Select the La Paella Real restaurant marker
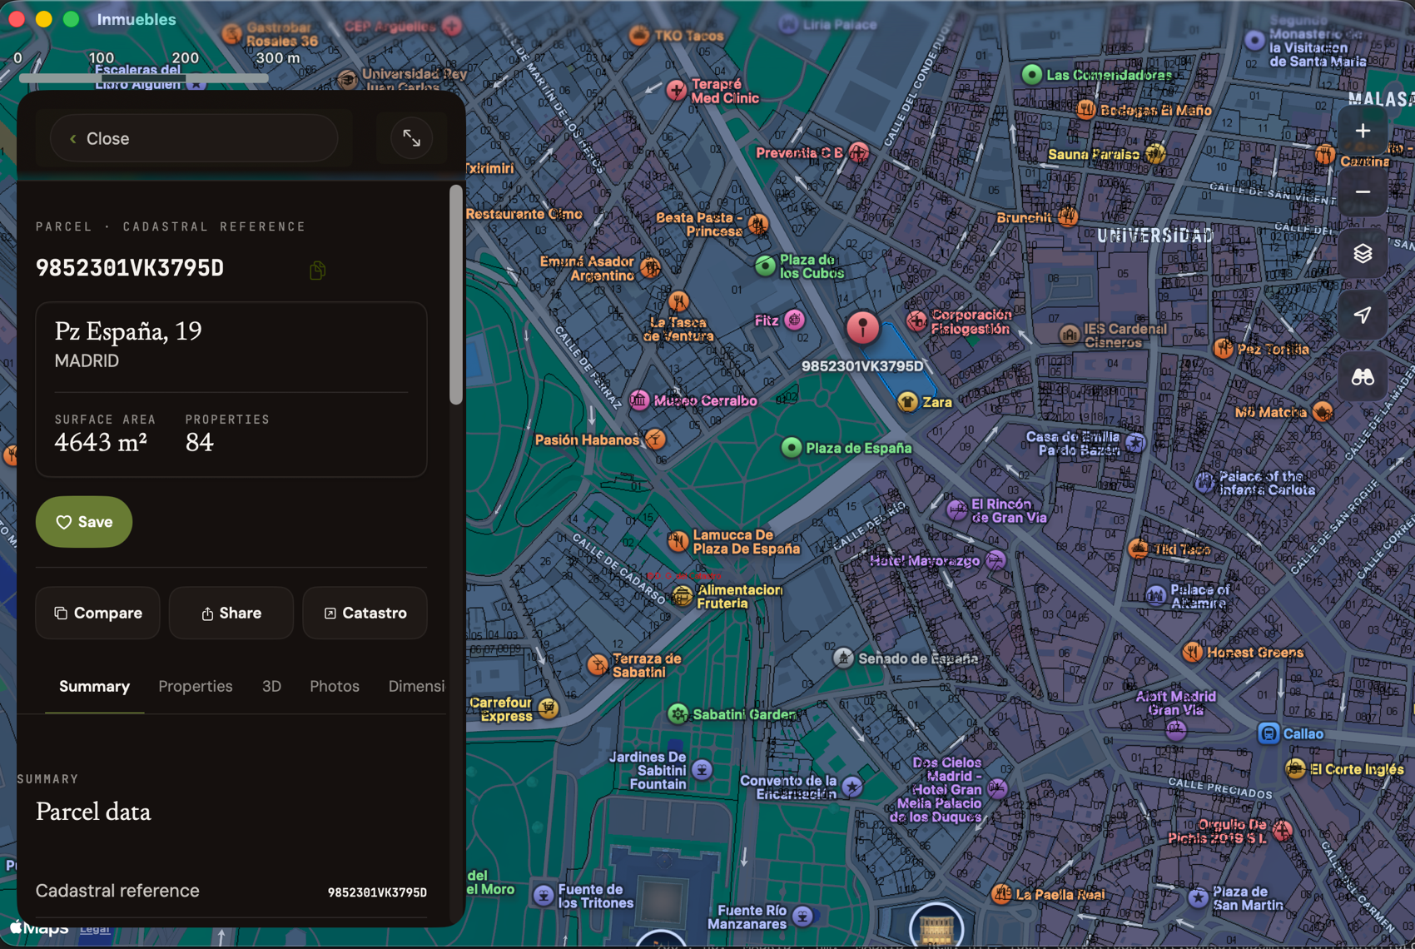This screenshot has height=949, width=1415. point(1001,894)
